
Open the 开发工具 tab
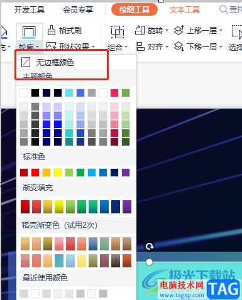click(30, 9)
